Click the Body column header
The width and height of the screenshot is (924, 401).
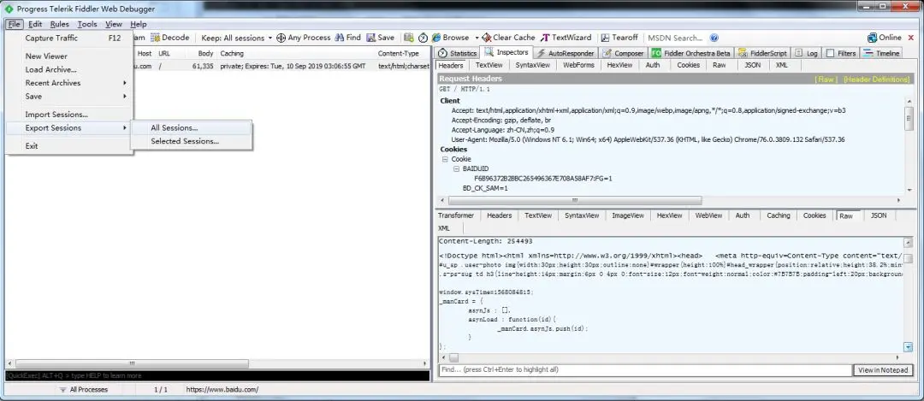205,53
